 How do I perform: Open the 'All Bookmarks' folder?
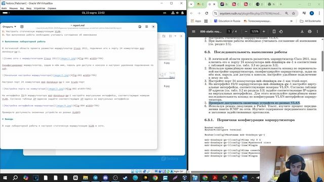coord(310,21)
